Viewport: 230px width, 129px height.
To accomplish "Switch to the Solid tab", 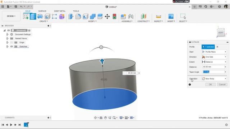I will click(28, 11).
